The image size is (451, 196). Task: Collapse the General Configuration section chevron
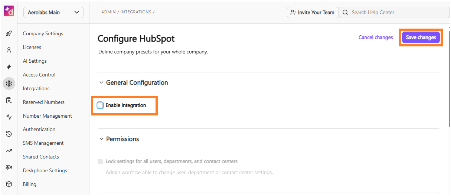point(101,83)
